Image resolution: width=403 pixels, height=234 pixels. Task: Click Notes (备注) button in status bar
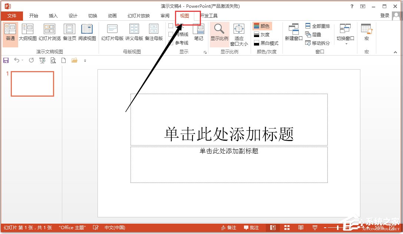(x=229, y=228)
